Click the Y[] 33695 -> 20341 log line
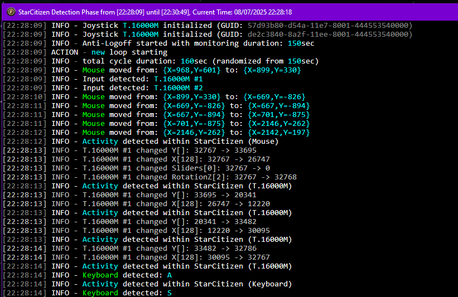The height and width of the screenshot is (297, 458). point(129,195)
